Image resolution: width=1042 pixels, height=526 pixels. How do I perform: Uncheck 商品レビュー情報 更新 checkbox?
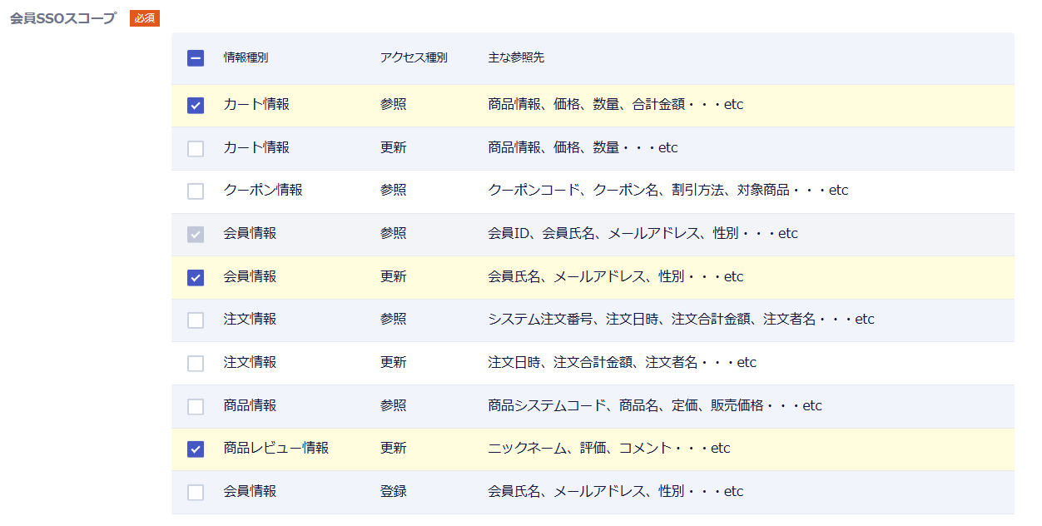click(196, 449)
